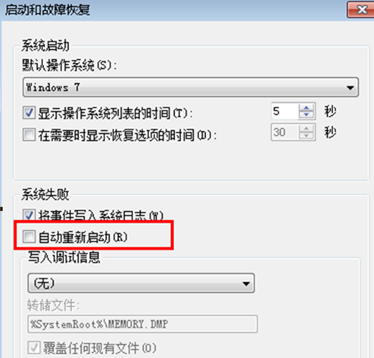Decrease the OS list time with down arrow

coord(307,114)
